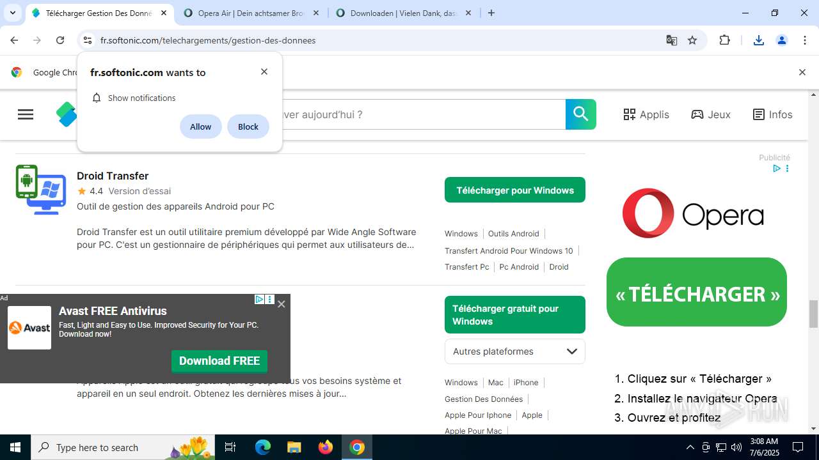Click the Softonic search magnifier button
Screen dimensions: 819x460
[581, 114]
